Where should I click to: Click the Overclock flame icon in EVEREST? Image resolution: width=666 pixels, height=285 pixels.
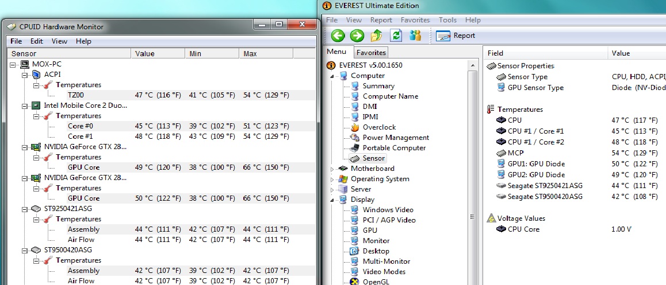pyautogui.click(x=355, y=127)
